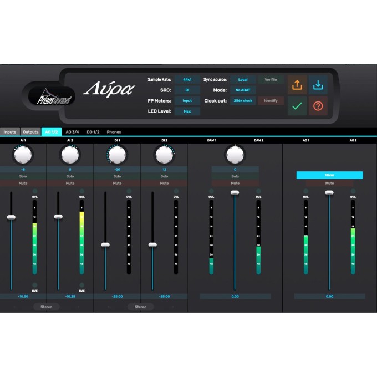The image size is (377, 377).
Task: Open the Sample Rate 44k1 selector
Action: point(187,80)
